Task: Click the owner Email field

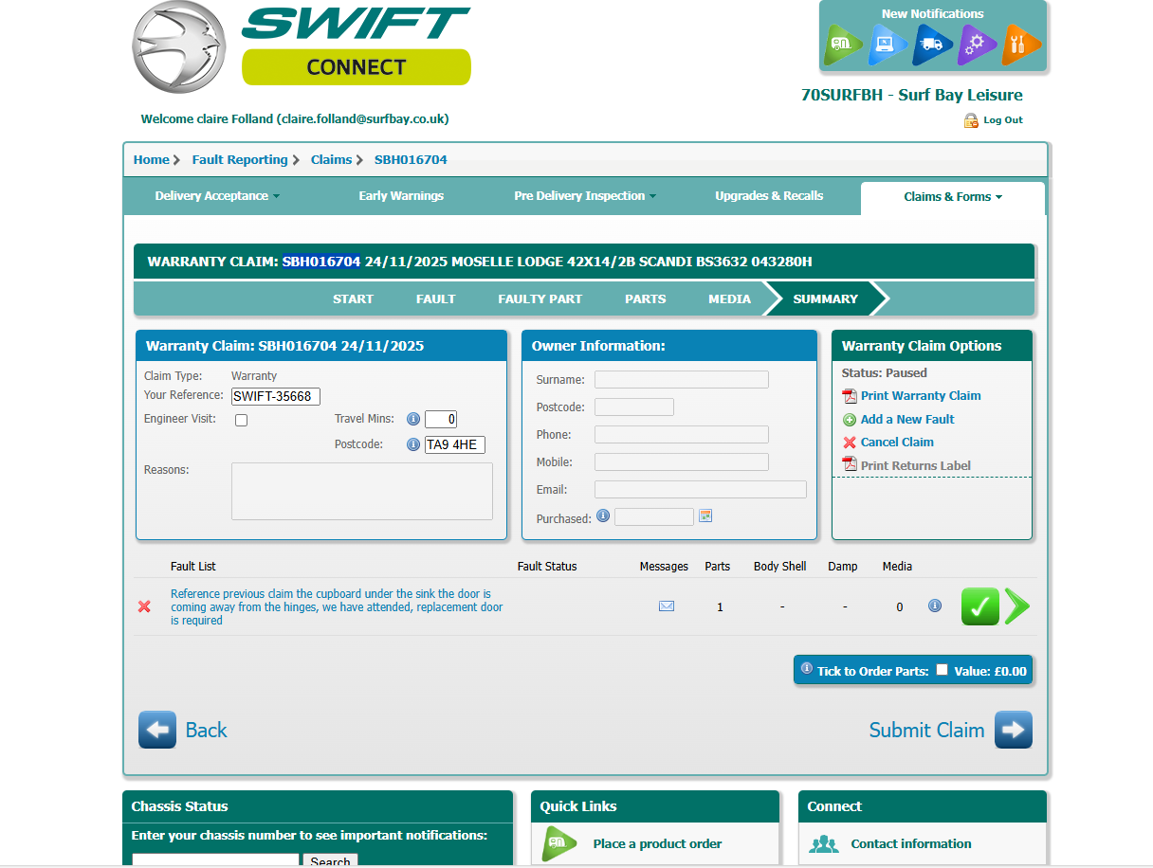Action: pyautogui.click(x=701, y=490)
